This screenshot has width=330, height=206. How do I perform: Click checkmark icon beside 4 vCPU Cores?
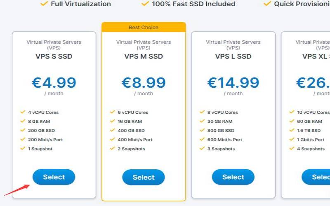(23, 112)
